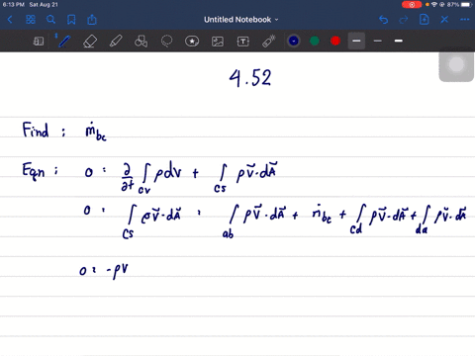Screen dimensions: 475x356
Task: Select the Eraser tool
Action: pos(90,42)
